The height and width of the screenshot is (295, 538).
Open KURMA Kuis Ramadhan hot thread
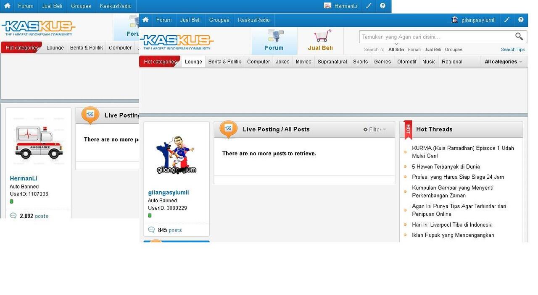click(463, 152)
